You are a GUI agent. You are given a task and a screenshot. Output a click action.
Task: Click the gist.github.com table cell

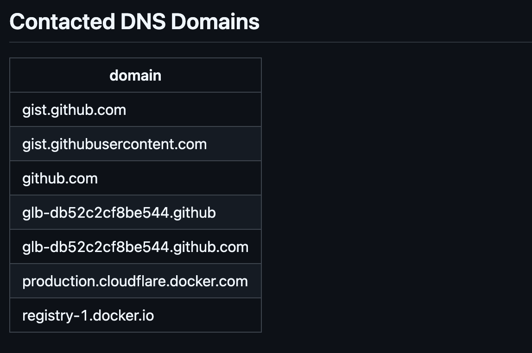point(135,109)
